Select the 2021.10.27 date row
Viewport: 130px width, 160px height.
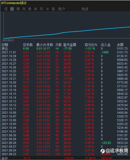click(x=9, y=64)
